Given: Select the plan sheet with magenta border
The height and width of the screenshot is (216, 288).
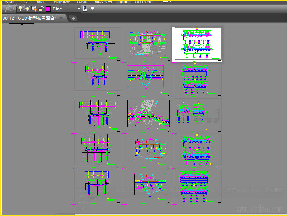Looking at the screenshot, I should pos(146,76).
